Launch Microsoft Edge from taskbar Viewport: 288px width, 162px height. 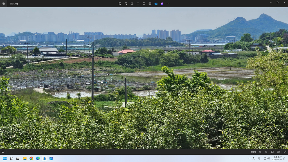(38, 158)
